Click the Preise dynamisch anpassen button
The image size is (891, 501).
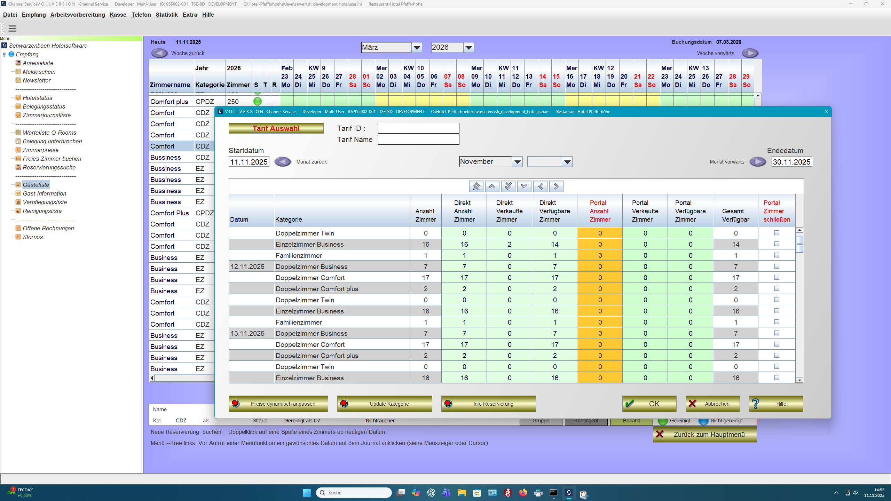[x=278, y=404]
